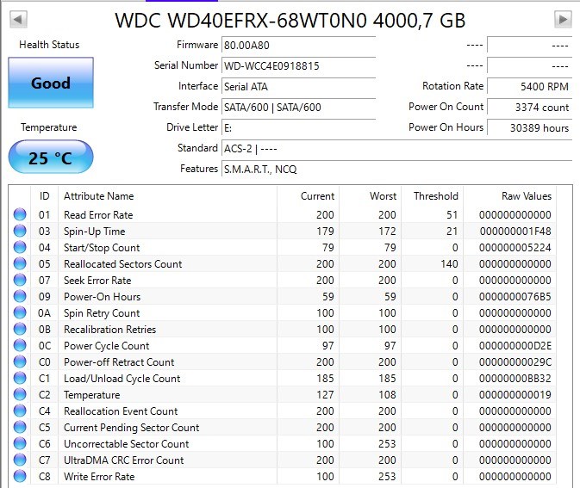This screenshot has width=580, height=488.
Task: Click raw value 000000005224
Action: pos(515,248)
